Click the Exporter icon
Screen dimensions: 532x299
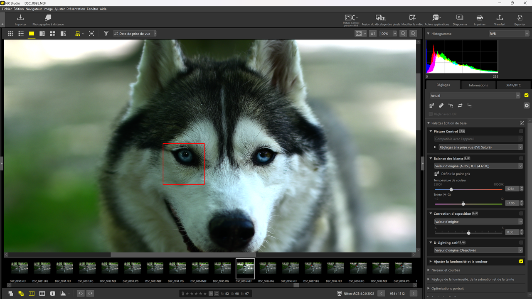tap(520, 20)
